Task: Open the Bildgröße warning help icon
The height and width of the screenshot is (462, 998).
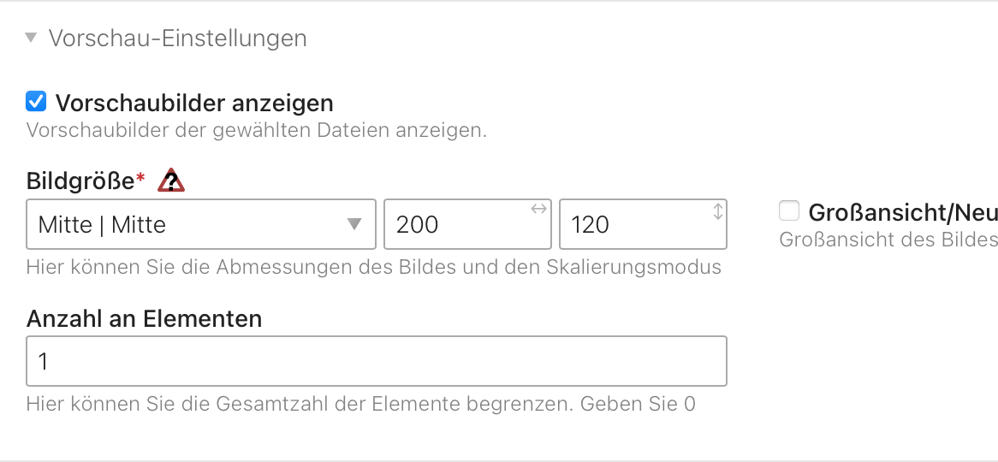Action: [171, 181]
